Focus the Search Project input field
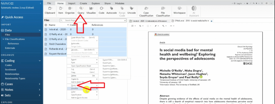Image resolution: width=275 pixels, height=104 pixels. [93, 20]
